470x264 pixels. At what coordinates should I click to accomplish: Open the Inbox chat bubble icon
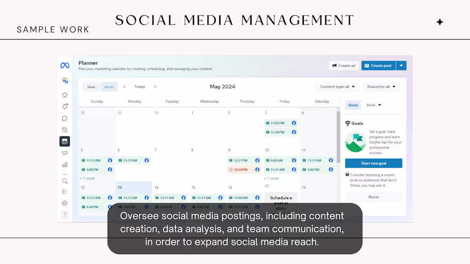(65, 118)
